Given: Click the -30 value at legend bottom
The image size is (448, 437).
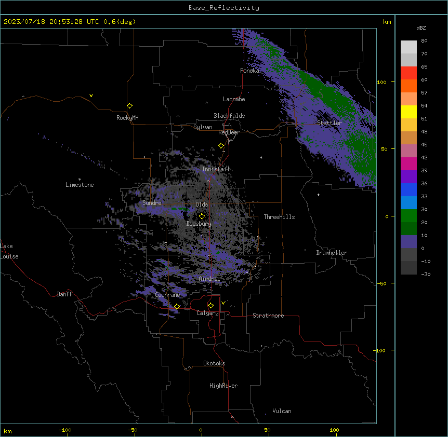Looking at the screenshot, I should point(426,274).
